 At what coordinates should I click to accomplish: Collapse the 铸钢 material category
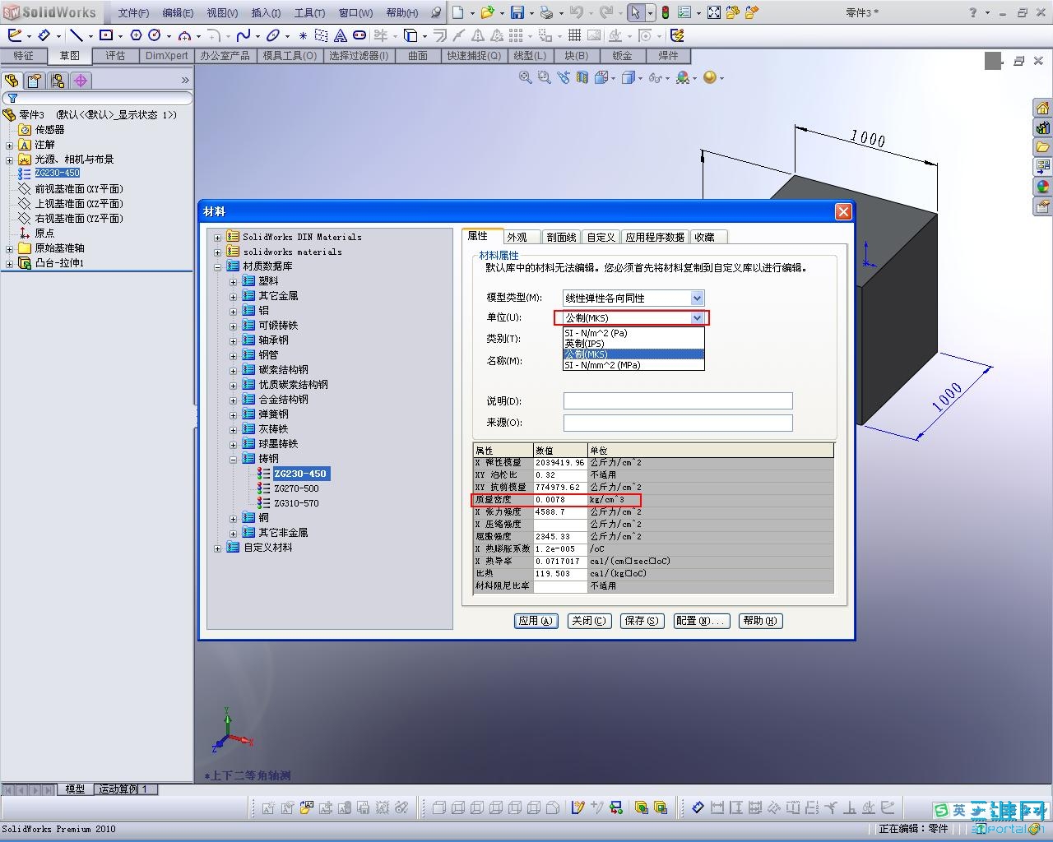234,460
